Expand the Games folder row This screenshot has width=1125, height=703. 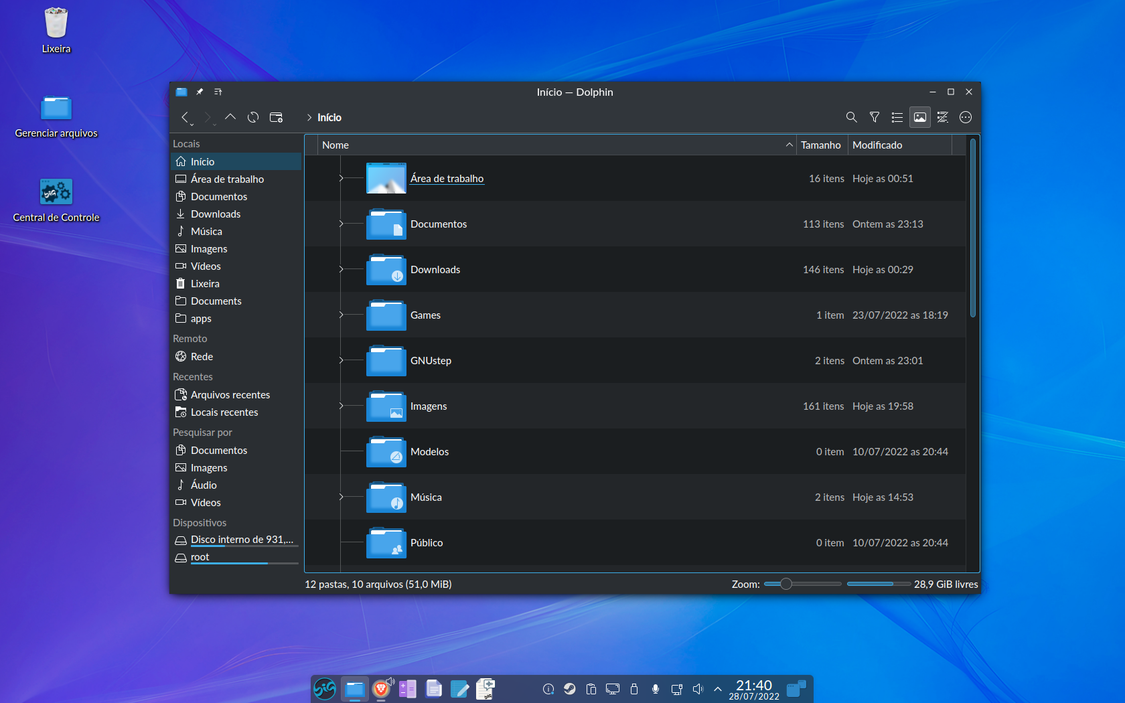(341, 315)
